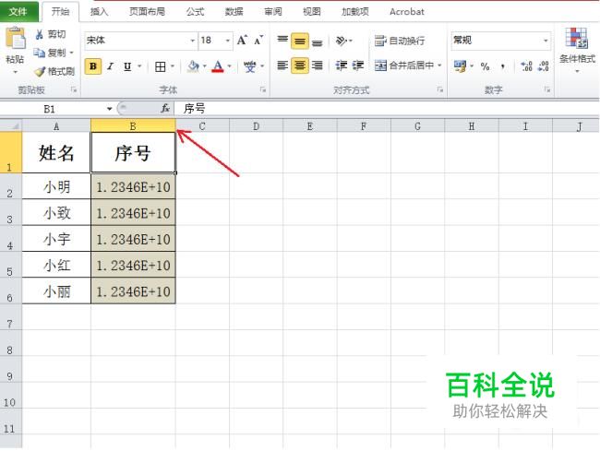Align text left
This screenshot has height=451, width=600.
pos(282,65)
